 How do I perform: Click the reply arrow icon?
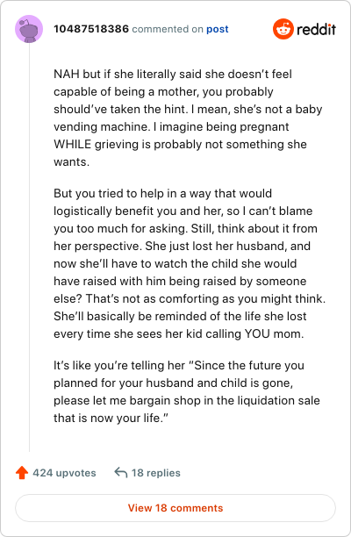[x=120, y=473]
